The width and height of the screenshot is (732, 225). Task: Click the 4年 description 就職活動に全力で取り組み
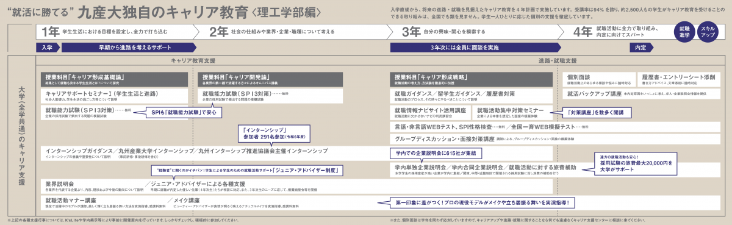627,32
